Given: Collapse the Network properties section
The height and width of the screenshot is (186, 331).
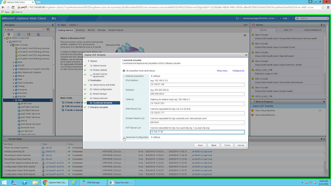Looking at the screenshot, I should coord(124,76).
